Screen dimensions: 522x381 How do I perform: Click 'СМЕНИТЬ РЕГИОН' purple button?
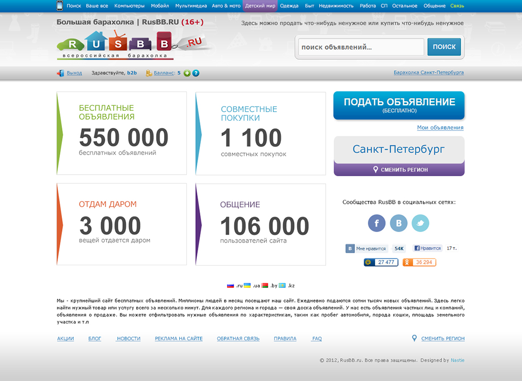tap(399, 170)
